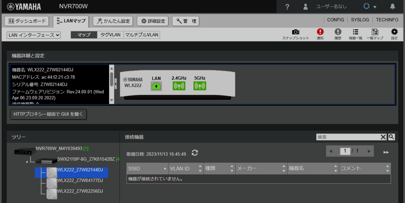Clear the search field with X

coord(383,137)
